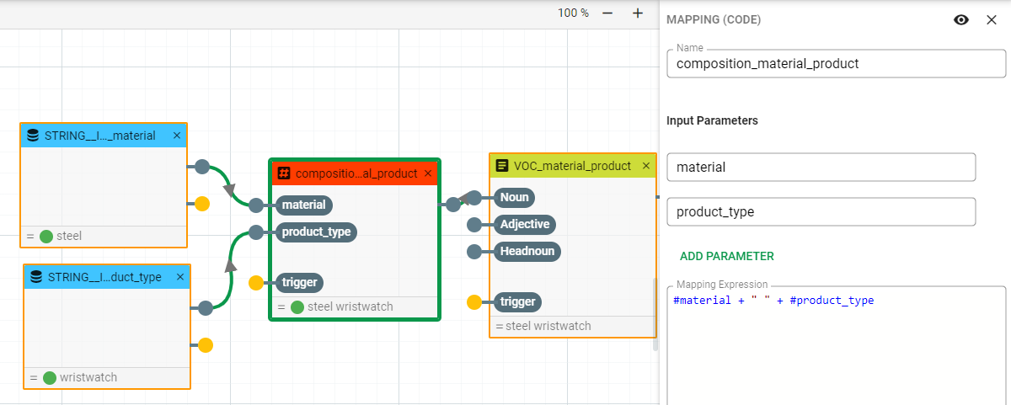The width and height of the screenshot is (1011, 405).
Task: Zoom in with the plus button
Action: pos(638,13)
